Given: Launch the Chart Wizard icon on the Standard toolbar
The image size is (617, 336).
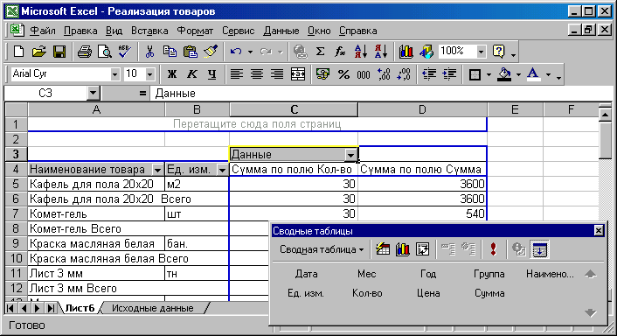Looking at the screenshot, I should 406,52.
